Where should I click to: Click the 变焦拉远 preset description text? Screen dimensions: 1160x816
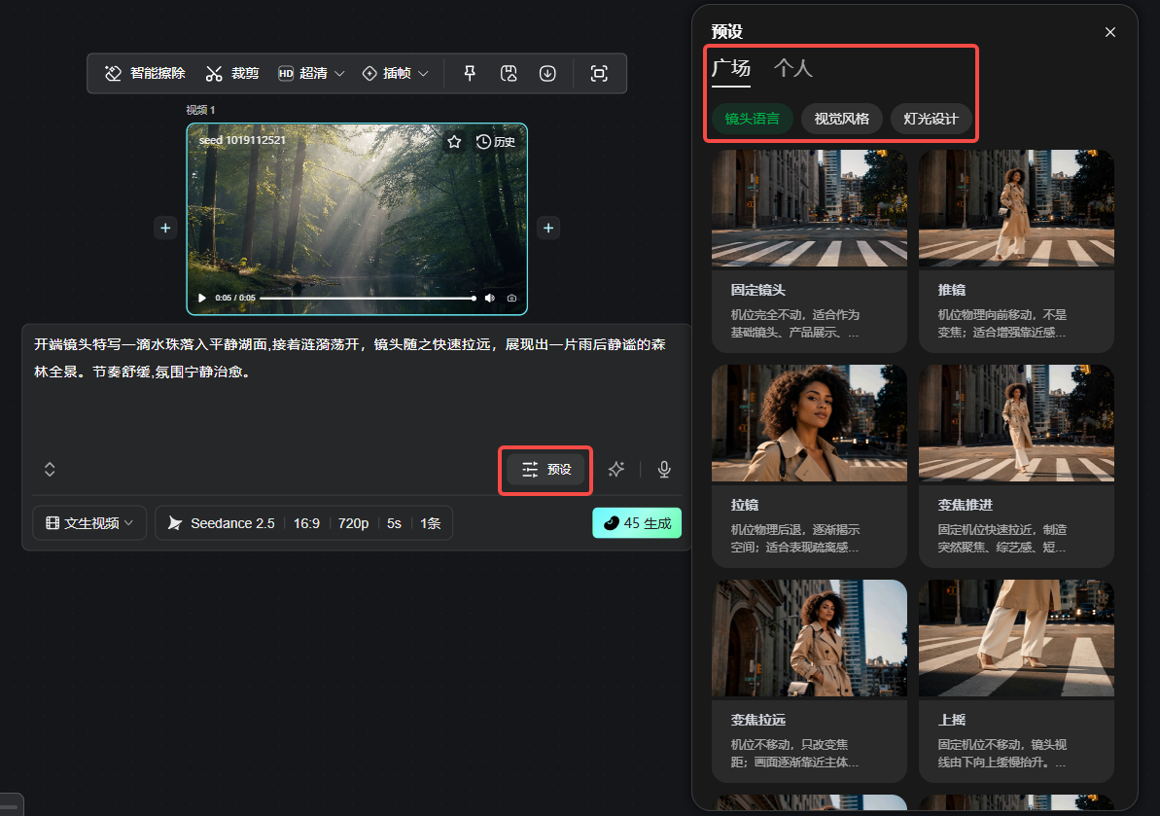coord(795,753)
